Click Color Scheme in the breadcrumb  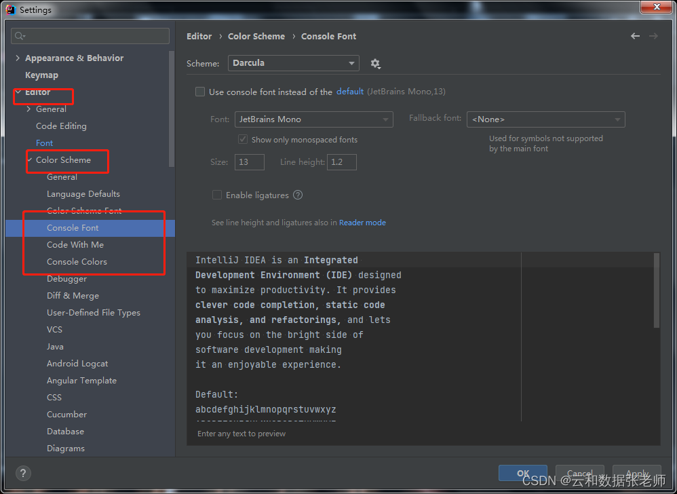256,36
